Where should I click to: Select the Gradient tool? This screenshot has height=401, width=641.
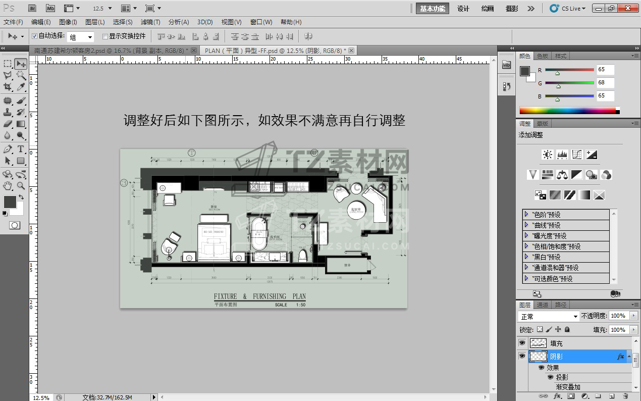click(x=21, y=124)
